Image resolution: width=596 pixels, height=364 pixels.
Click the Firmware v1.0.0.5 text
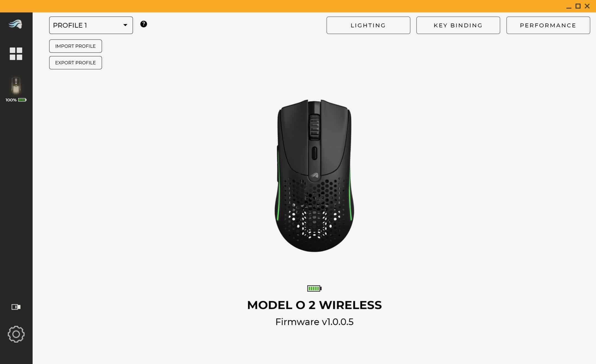point(314,322)
